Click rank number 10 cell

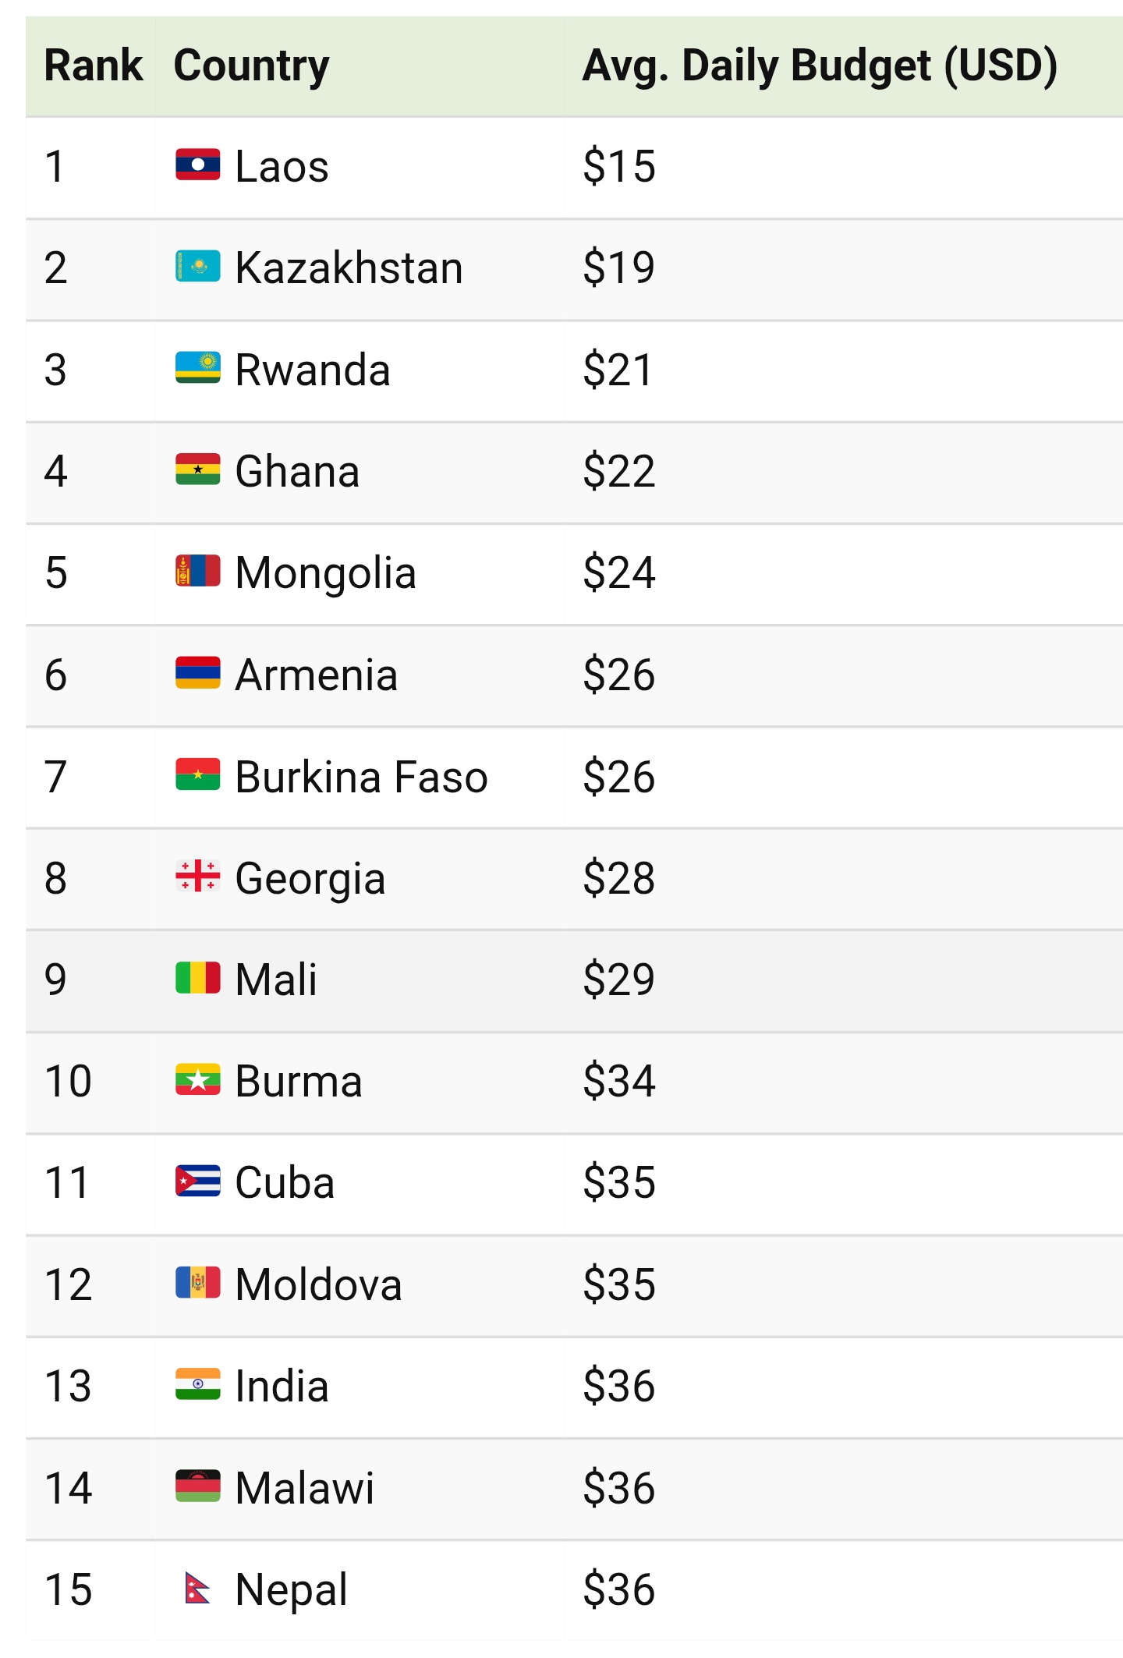69,1081
